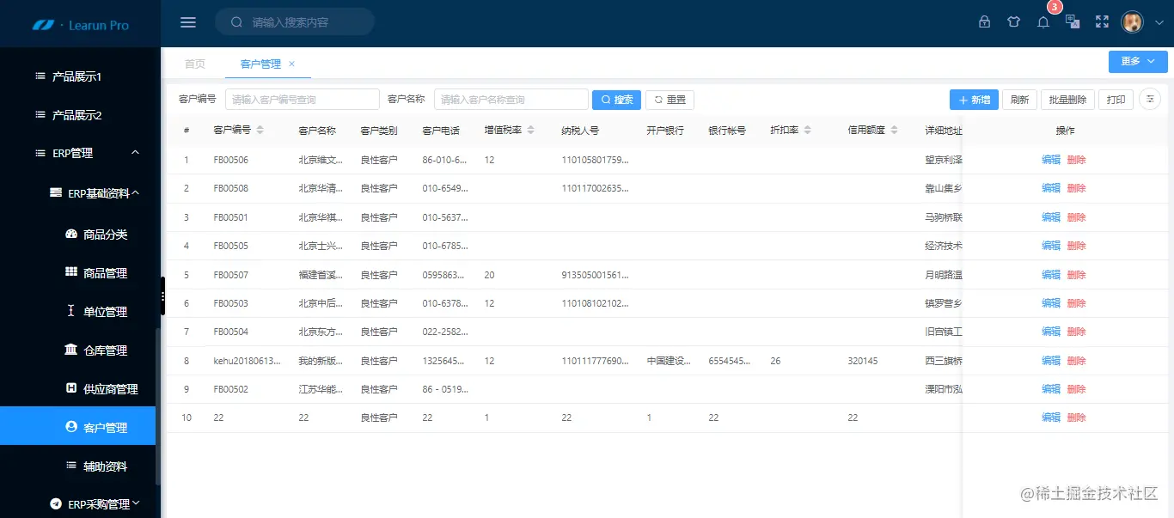
Task: Select 客户管理 in sidebar
Action: pos(77,427)
